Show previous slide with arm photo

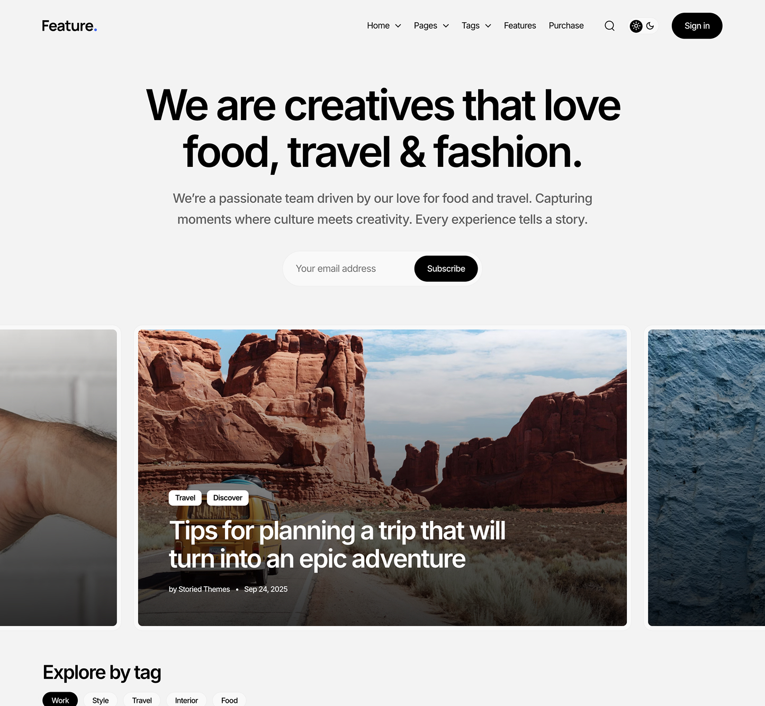tap(58, 478)
